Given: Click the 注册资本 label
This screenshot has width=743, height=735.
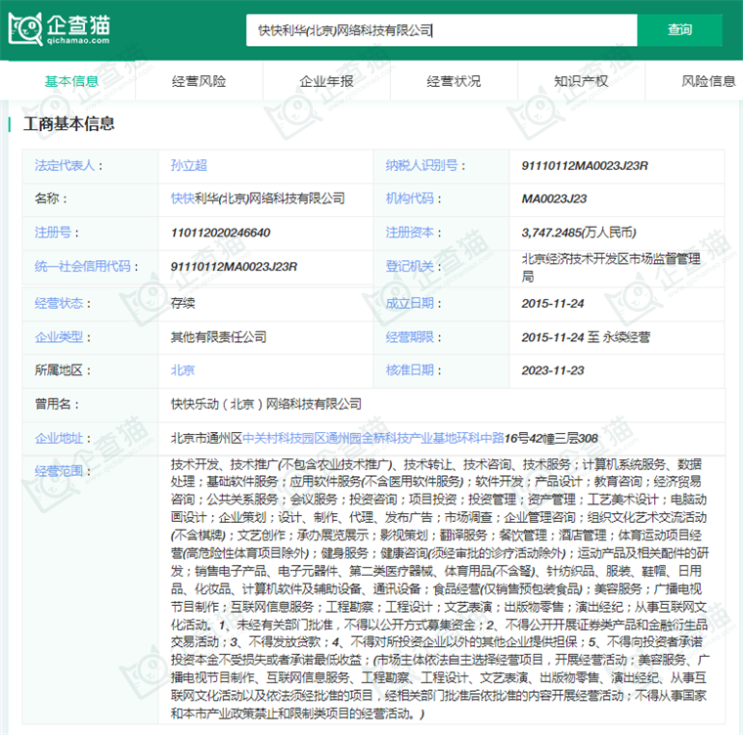Looking at the screenshot, I should [x=410, y=233].
